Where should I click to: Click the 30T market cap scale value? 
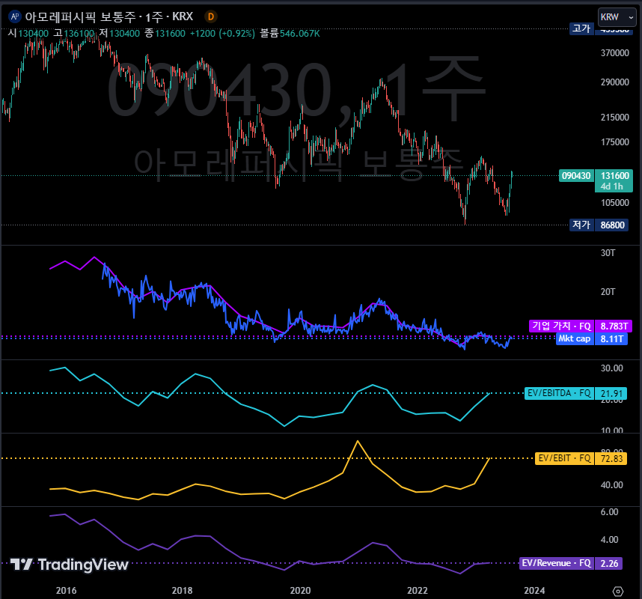608,253
